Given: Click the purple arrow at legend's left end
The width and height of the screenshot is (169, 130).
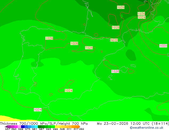Looking at the screenshot, I should 6,127.
